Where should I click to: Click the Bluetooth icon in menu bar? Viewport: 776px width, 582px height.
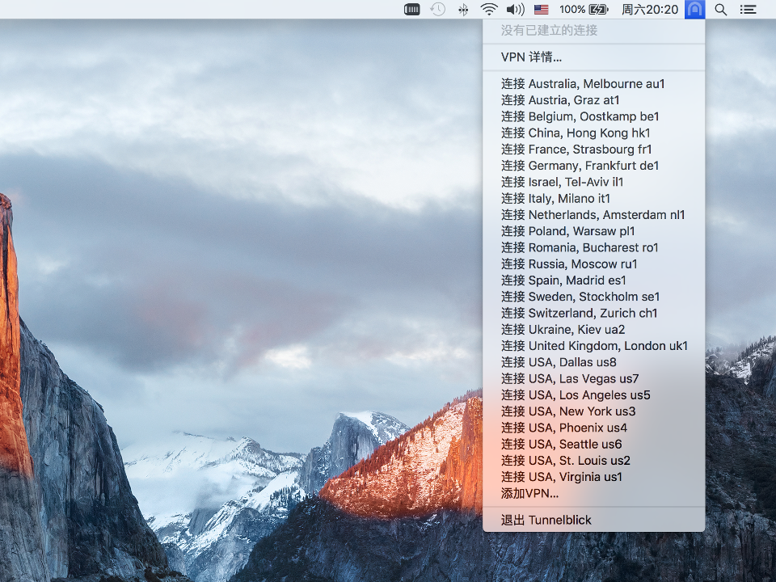(x=463, y=10)
